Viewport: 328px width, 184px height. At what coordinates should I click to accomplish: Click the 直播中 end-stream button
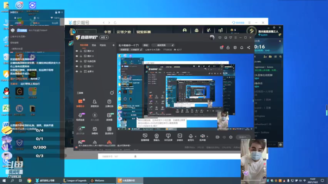(244, 137)
